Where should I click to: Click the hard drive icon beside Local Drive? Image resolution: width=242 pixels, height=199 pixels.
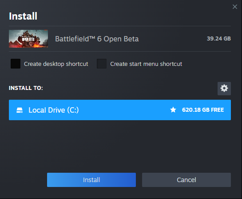[x=20, y=110]
